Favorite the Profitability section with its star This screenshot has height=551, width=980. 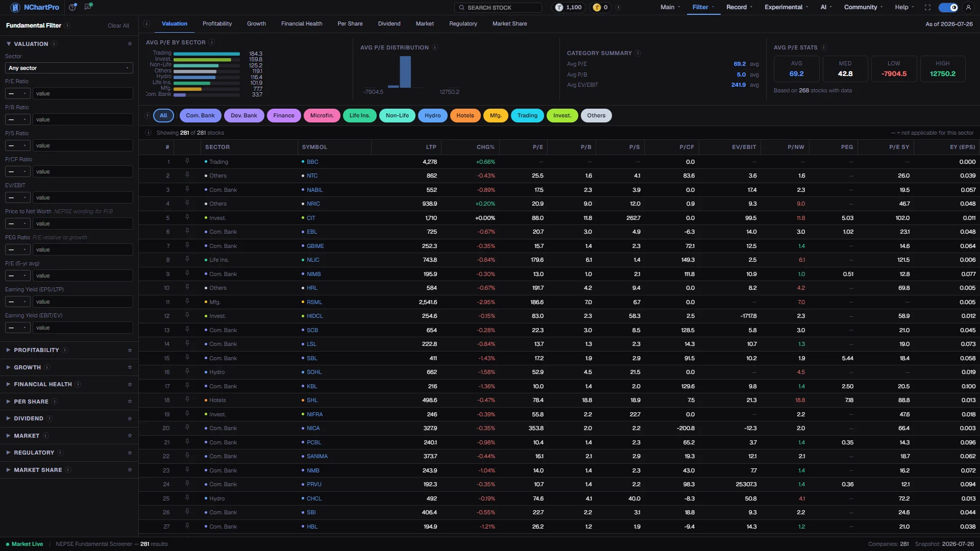point(130,350)
